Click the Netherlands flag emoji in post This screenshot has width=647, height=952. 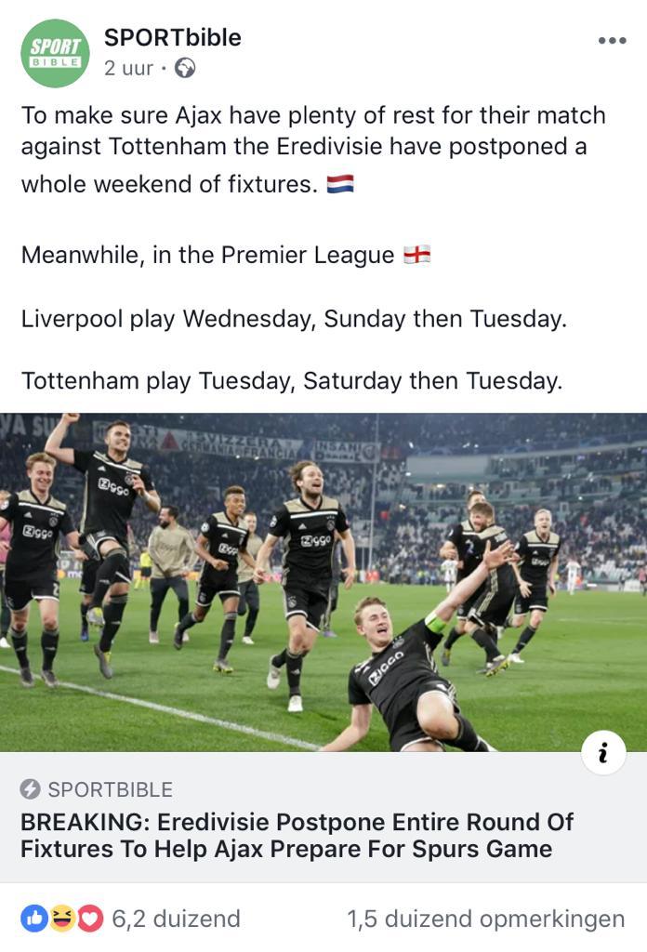[x=340, y=183]
